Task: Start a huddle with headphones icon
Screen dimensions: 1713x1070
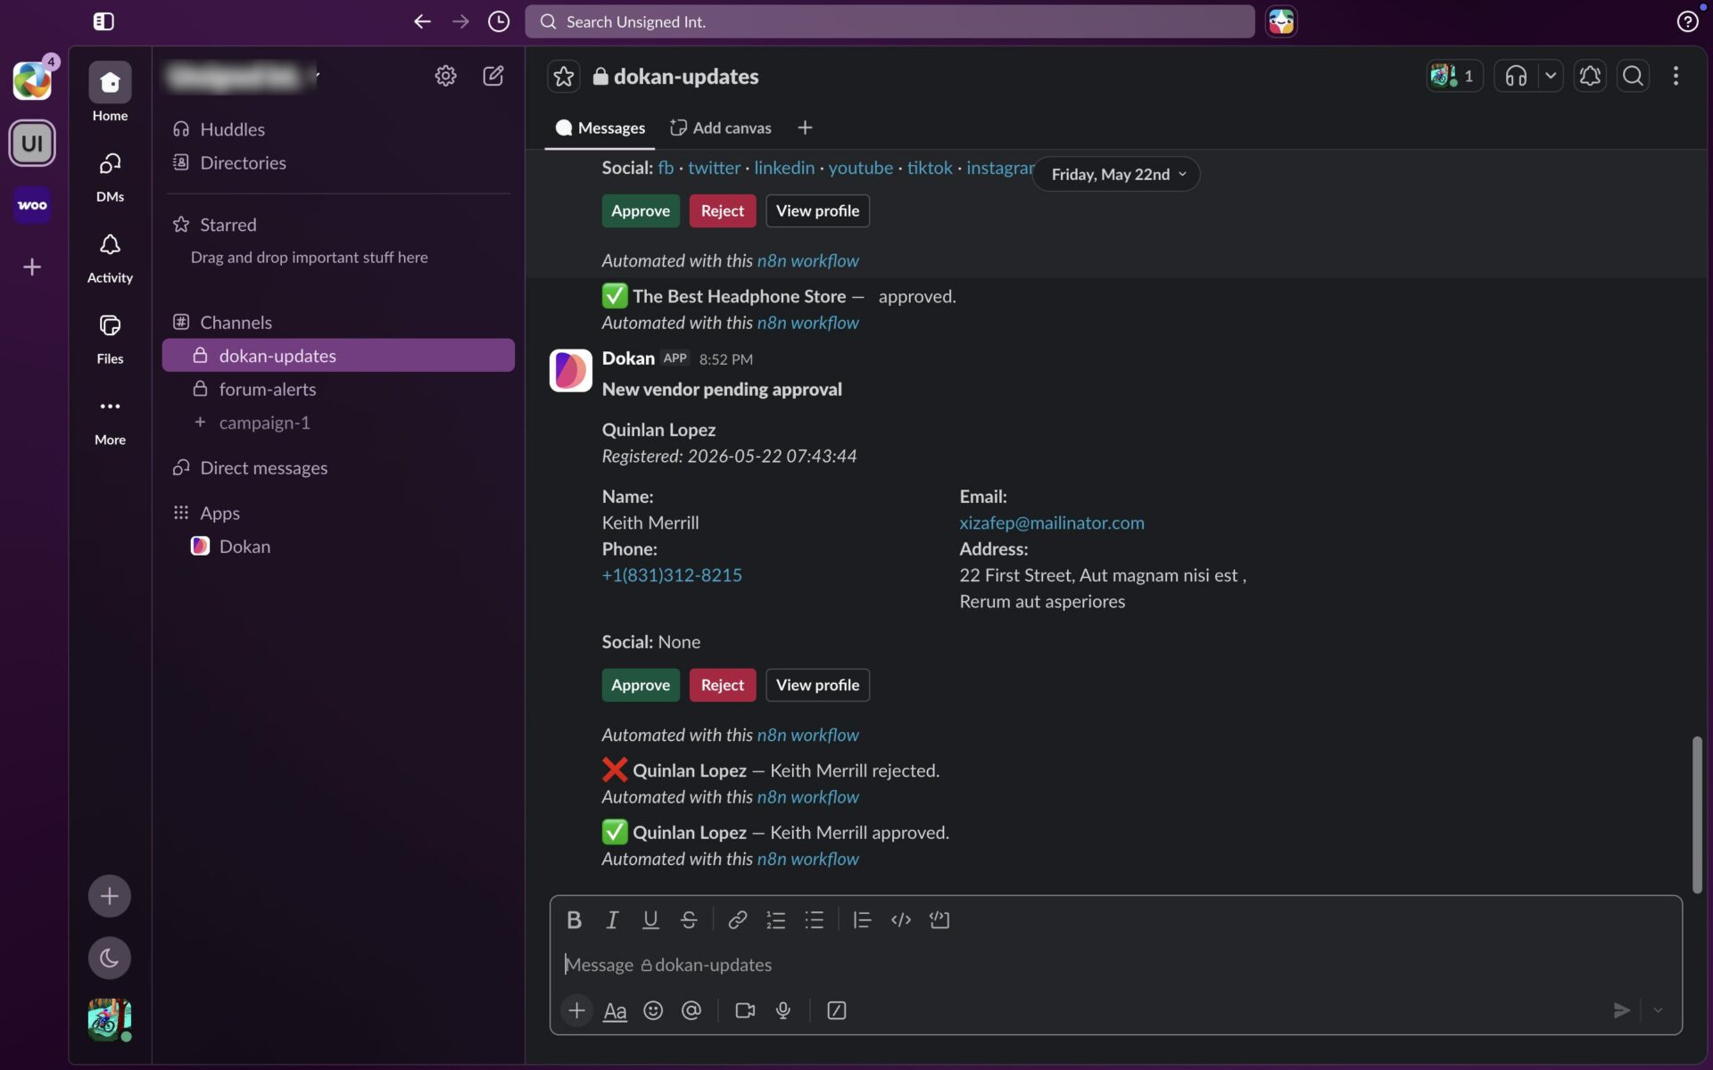Action: [1516, 76]
